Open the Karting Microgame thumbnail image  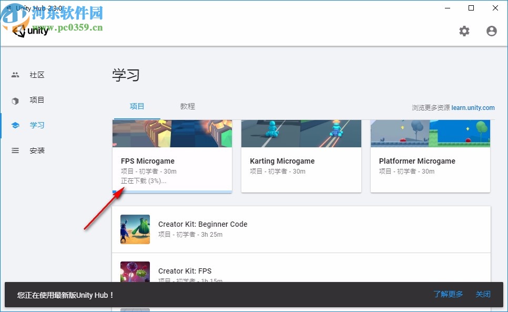click(301, 134)
